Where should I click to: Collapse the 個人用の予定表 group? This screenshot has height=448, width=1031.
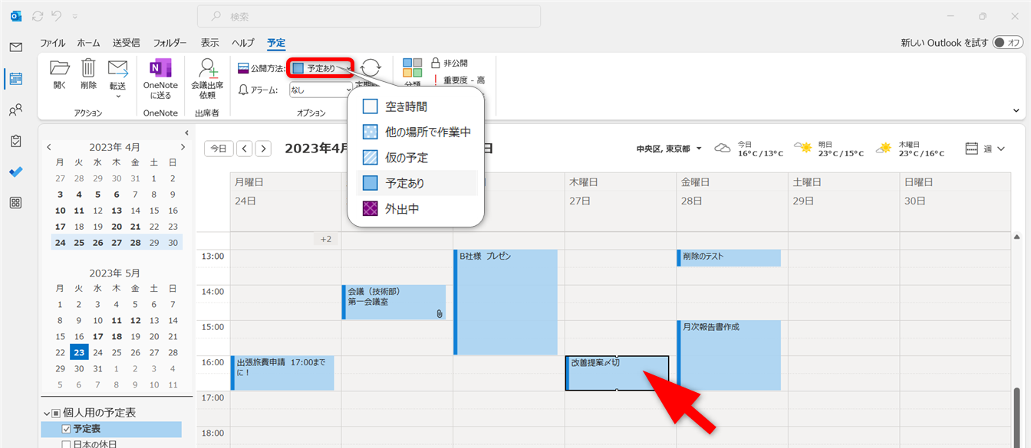[x=46, y=413]
